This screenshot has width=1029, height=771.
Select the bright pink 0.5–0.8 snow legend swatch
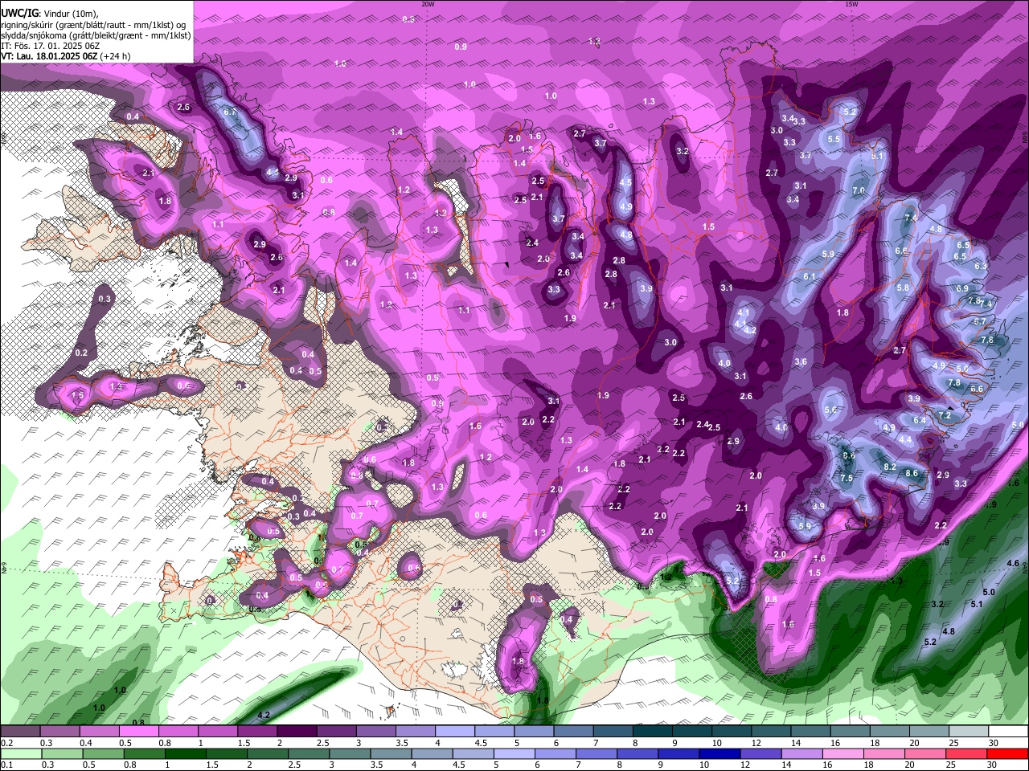coord(138,732)
